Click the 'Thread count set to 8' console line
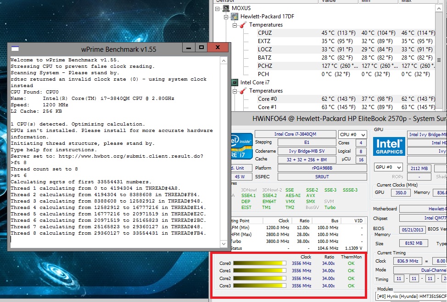The width and height of the screenshot is (447, 302). pyautogui.click(x=44, y=169)
